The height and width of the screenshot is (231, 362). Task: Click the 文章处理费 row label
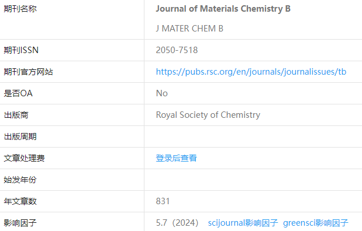[x=24, y=158]
